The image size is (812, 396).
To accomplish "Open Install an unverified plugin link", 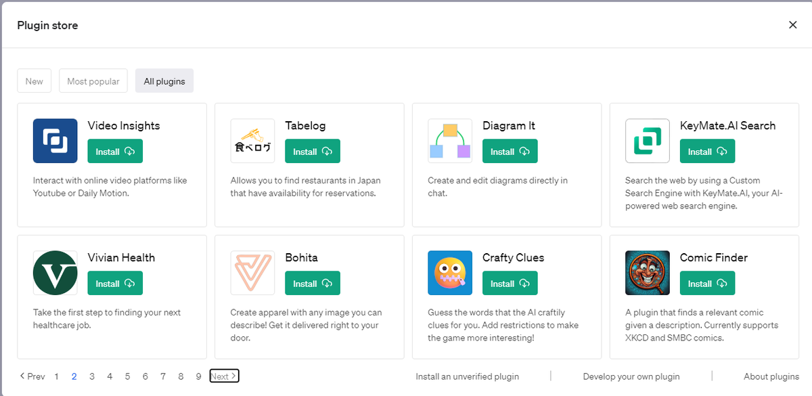I will pyautogui.click(x=468, y=376).
